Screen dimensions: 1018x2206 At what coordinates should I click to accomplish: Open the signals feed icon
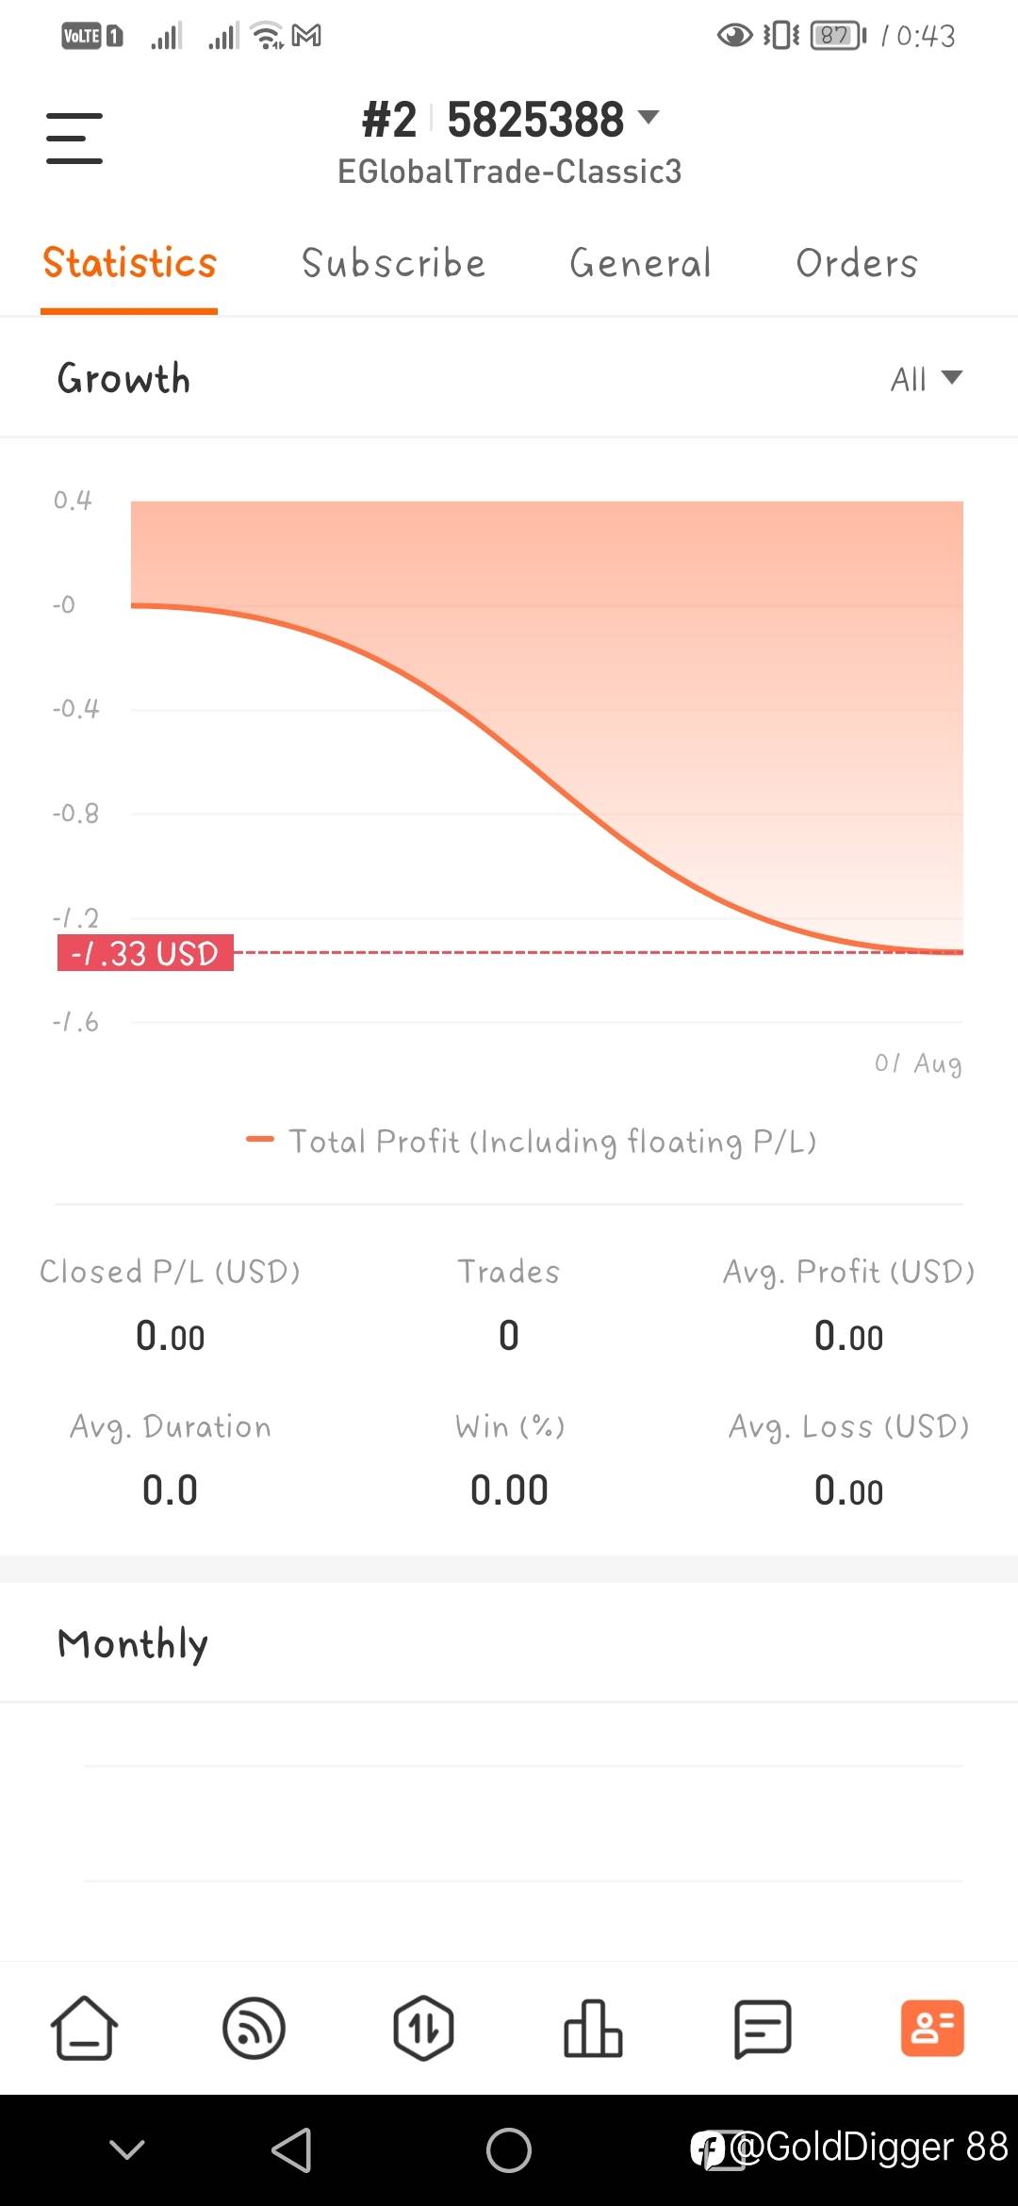254,2028
